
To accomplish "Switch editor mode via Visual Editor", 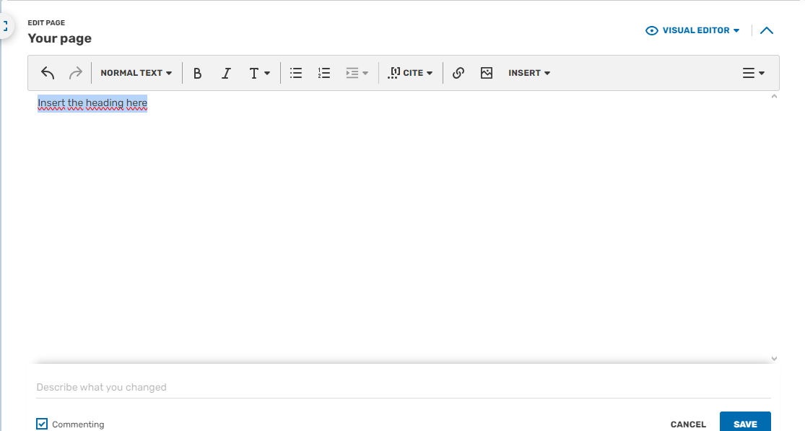I will (x=692, y=30).
